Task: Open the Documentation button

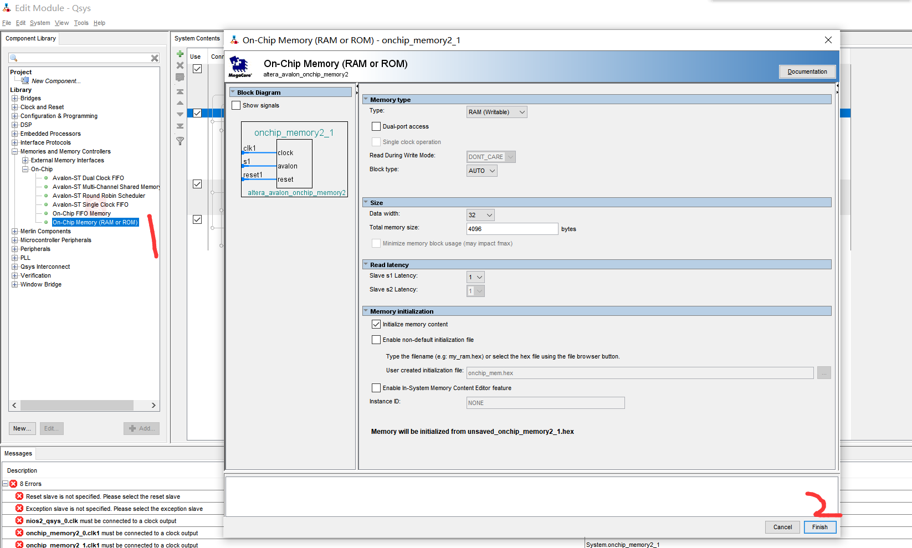Action: [807, 71]
